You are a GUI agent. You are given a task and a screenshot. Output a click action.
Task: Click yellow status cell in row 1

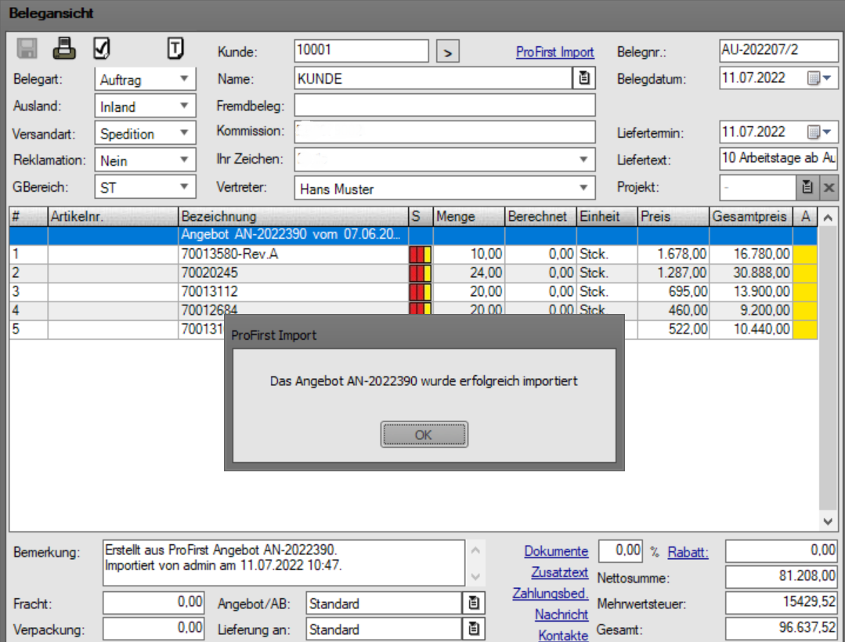804,254
